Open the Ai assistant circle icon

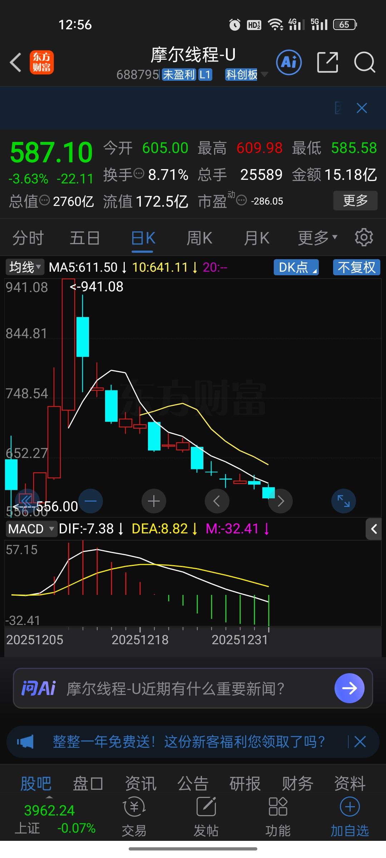289,62
